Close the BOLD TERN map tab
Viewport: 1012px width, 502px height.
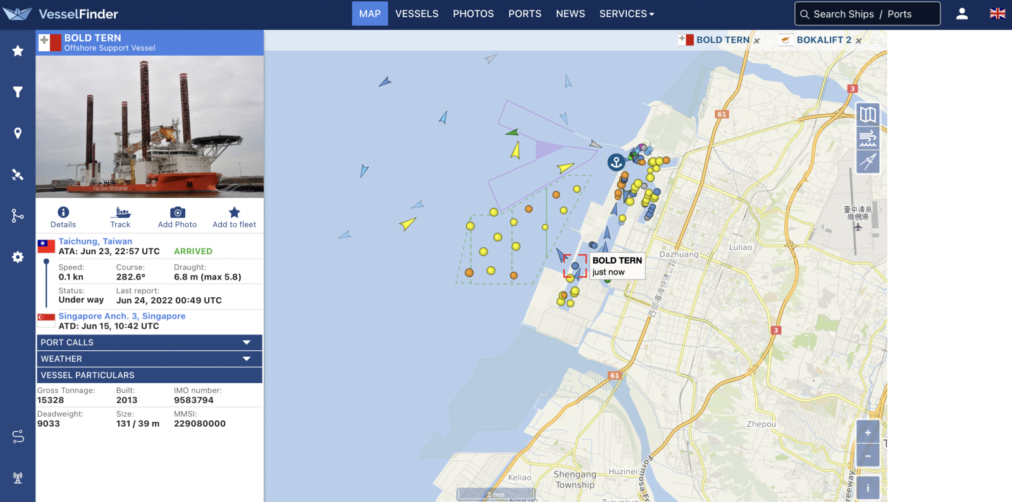click(x=756, y=40)
